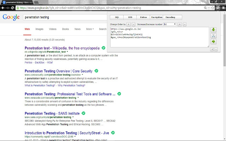The width and height of the screenshot is (226, 141).
Task: Open the Extras menu
Action: [x=143, y=17]
